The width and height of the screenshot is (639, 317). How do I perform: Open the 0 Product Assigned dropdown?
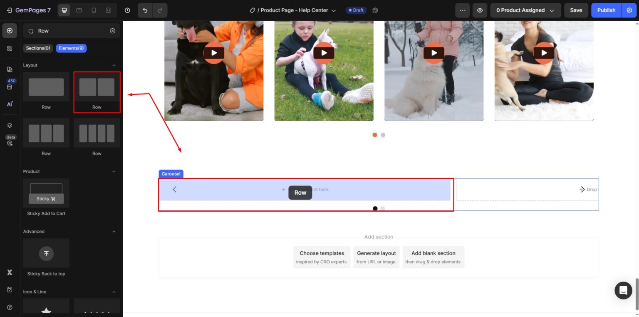click(x=525, y=10)
